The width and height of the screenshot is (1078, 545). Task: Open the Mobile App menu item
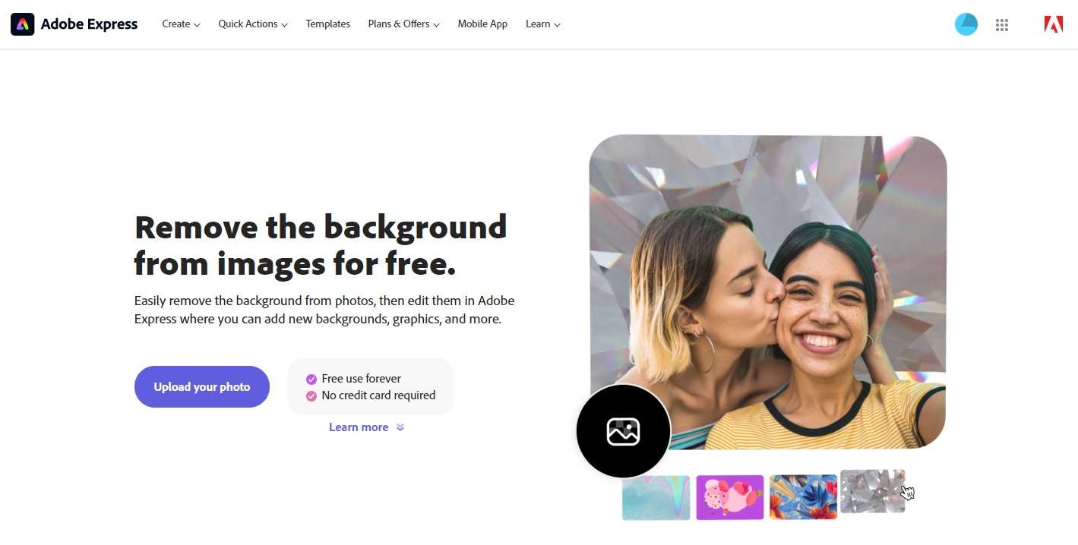[482, 24]
